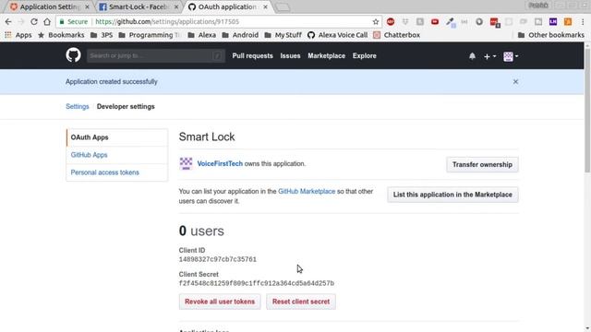
Task: Open Marketplace in the header
Action: click(326, 55)
